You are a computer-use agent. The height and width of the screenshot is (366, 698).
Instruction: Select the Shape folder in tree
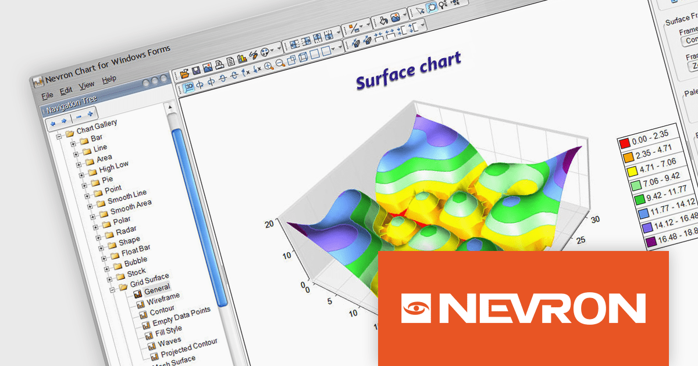pos(129,241)
